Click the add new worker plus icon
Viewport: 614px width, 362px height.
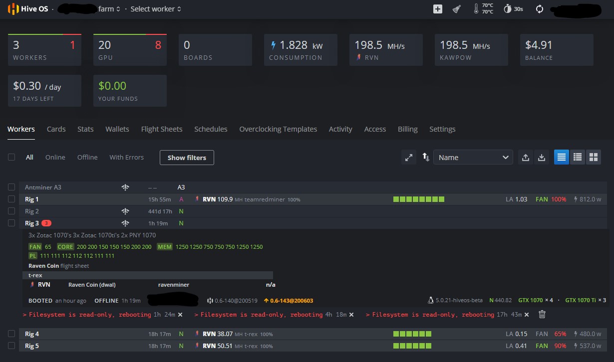(x=437, y=8)
